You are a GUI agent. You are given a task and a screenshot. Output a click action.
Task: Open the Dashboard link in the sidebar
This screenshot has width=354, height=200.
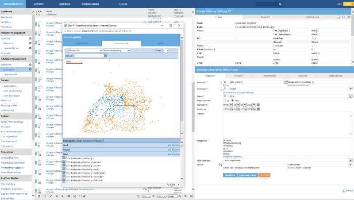[x=7, y=17]
